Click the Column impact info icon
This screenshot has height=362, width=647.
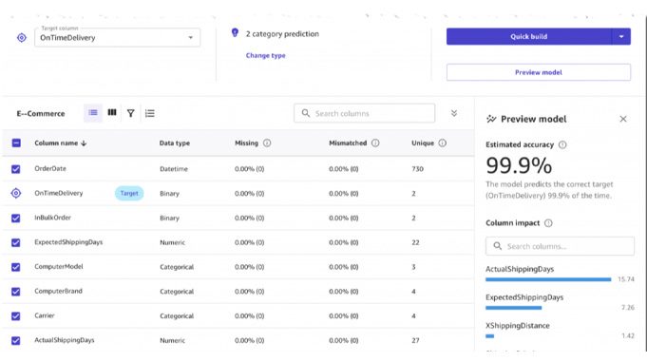[x=548, y=223]
